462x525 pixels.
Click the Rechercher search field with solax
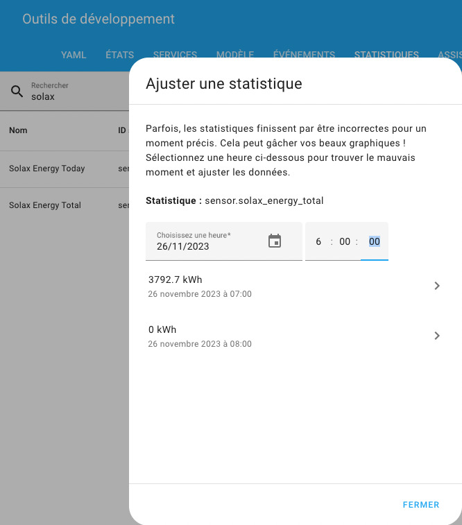65,91
